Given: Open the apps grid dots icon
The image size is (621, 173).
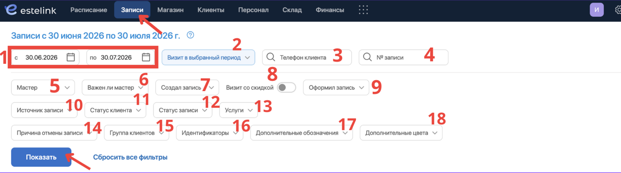Looking at the screenshot, I should click(x=363, y=10).
